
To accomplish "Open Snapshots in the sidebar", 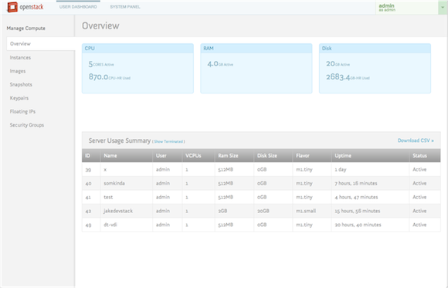I will [x=21, y=85].
